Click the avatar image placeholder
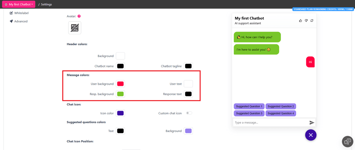The width and height of the screenshot is (355, 150). point(75,28)
